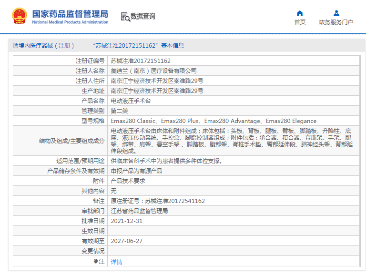
Task: Select product name 电动液压手术台
Action: point(131,101)
